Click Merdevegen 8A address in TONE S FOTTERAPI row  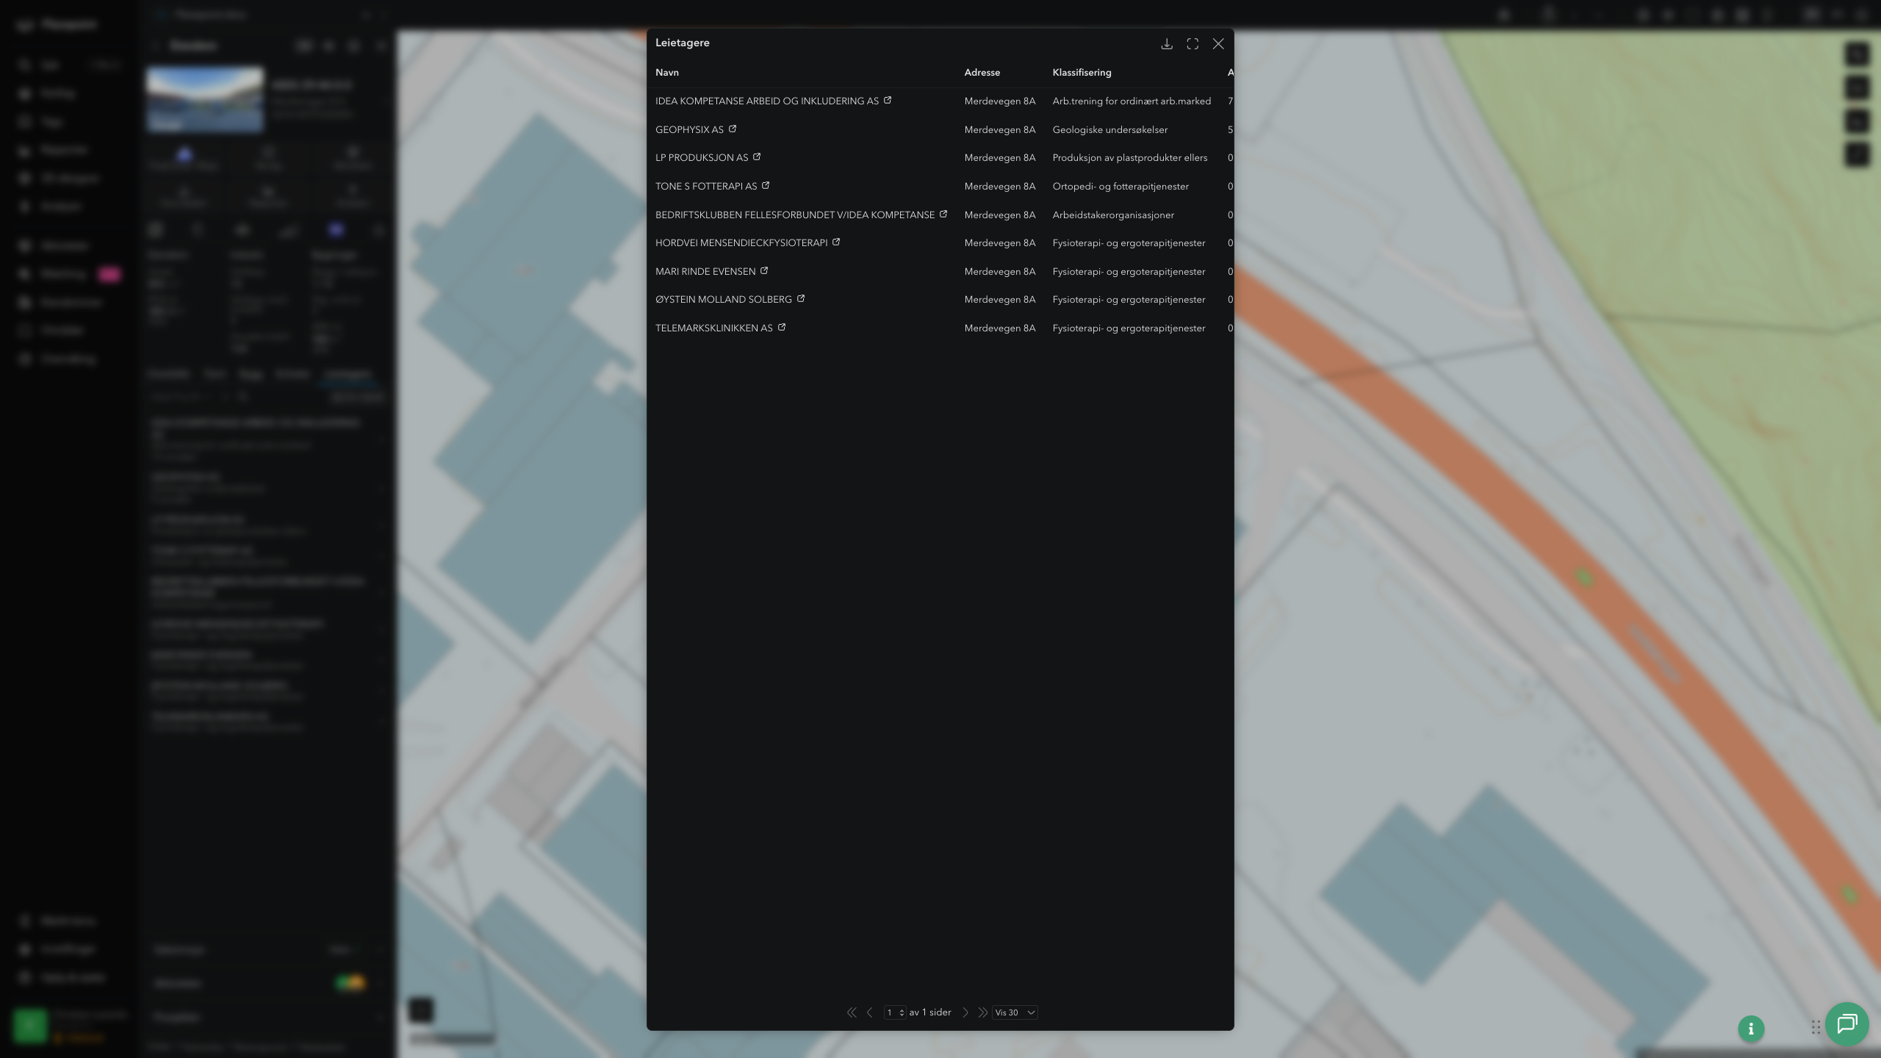1000,187
